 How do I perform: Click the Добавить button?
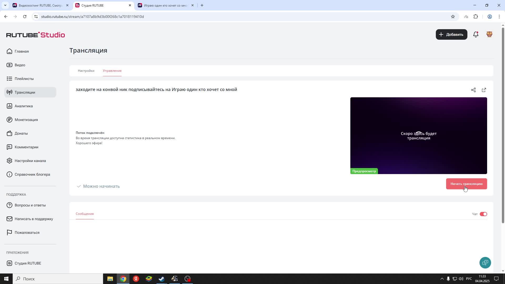(452, 34)
